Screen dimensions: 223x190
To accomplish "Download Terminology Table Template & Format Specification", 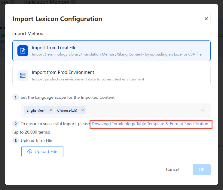I will (x=150, y=124).
